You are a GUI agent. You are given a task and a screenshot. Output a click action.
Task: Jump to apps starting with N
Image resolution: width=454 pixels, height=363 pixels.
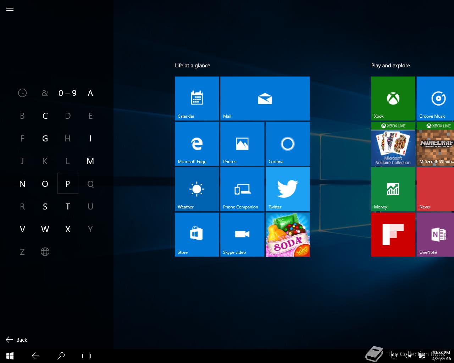22,184
